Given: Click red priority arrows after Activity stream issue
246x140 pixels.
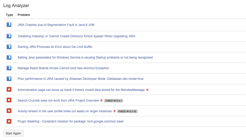Looking at the screenshot, I should [x=115, y=111].
